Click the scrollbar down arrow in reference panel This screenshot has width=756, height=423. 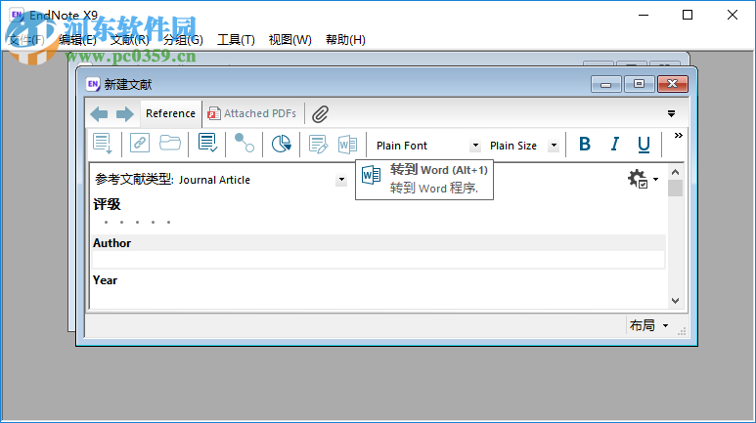tap(675, 301)
